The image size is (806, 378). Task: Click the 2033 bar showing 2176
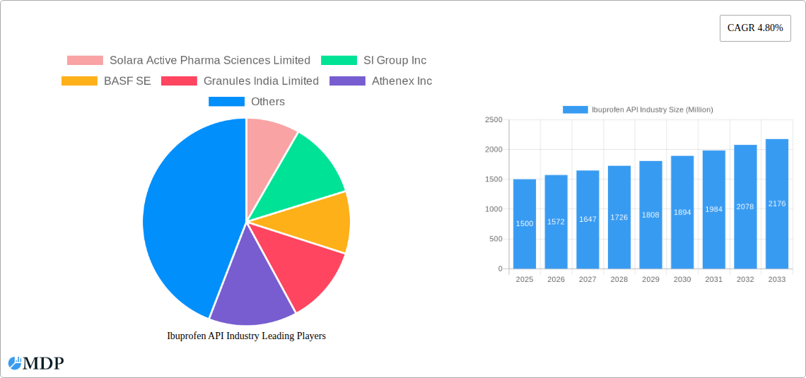click(777, 204)
